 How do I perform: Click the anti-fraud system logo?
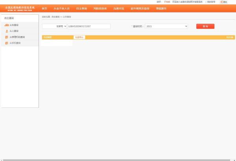pyautogui.click(x=19, y=8)
